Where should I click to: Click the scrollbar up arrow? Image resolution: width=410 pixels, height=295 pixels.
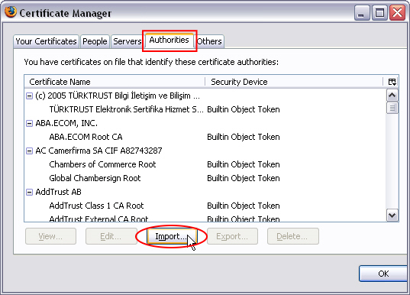click(x=392, y=96)
